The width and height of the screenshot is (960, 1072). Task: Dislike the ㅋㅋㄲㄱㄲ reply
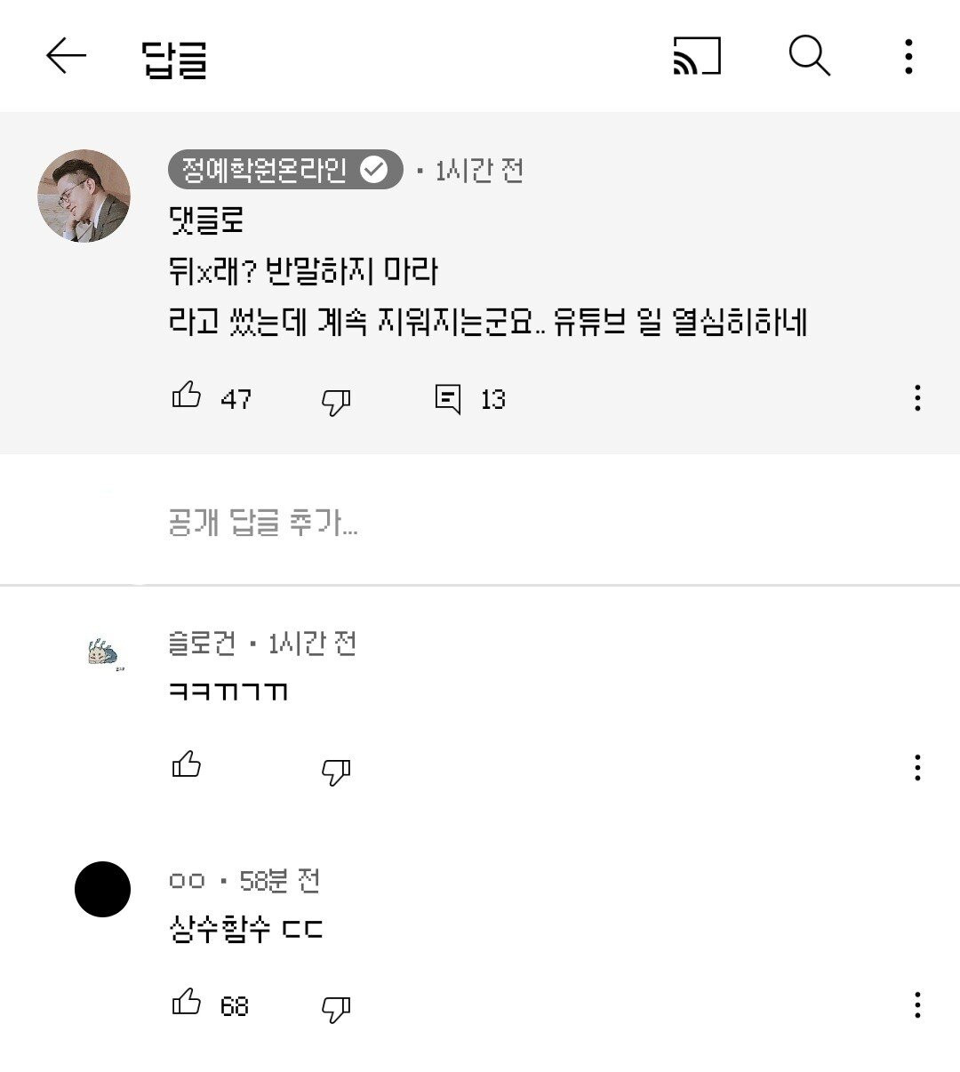coord(336,771)
